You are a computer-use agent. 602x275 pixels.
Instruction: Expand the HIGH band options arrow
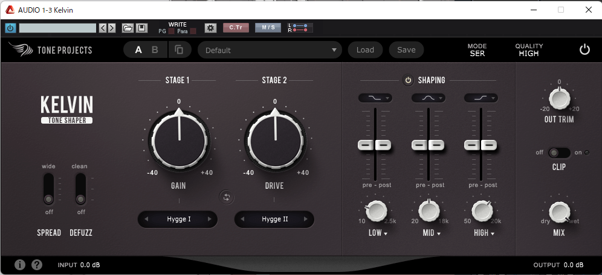point(492,233)
